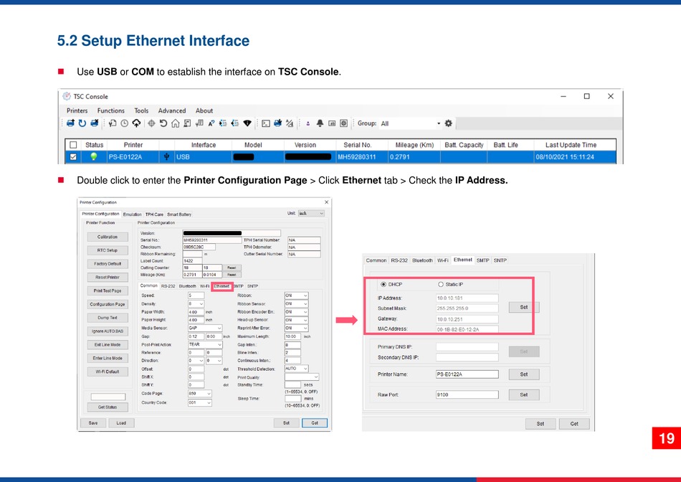Open the Country Code dropdown showing 001
This screenshot has width=681, height=482.
pyautogui.click(x=200, y=403)
